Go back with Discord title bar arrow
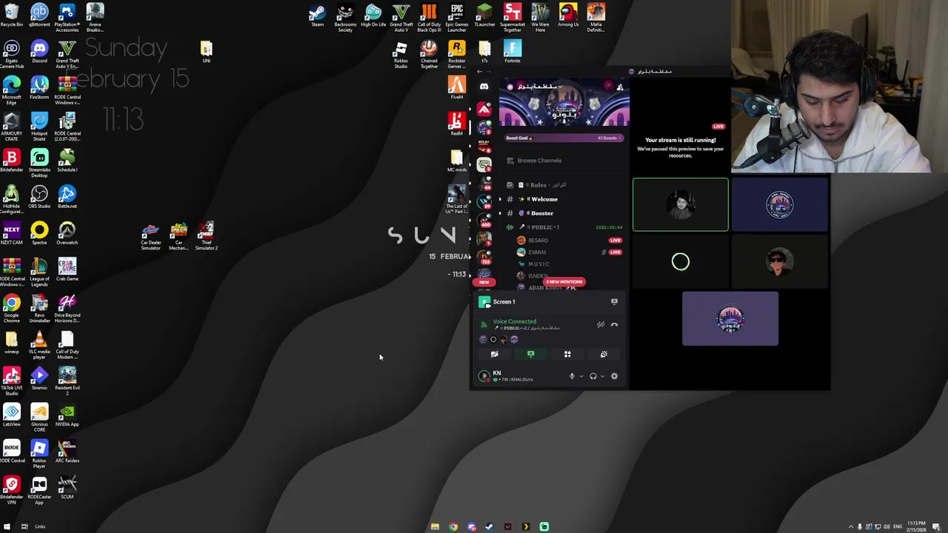948x533 pixels. coord(479,72)
